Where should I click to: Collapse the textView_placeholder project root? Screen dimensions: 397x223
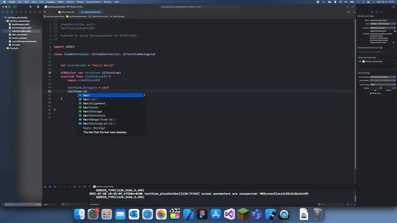(x=2, y=17)
